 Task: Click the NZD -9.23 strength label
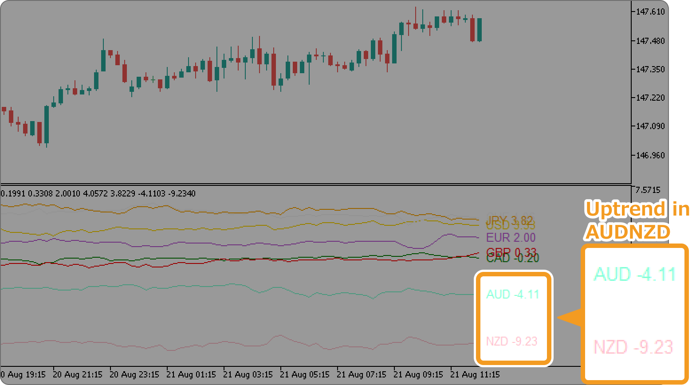point(513,342)
